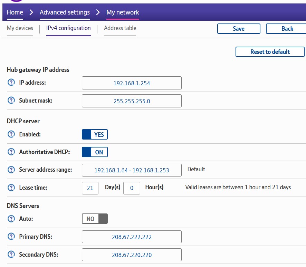The height and width of the screenshot is (267, 306).
Task: Click help icon for Server address range
Action: (11, 170)
